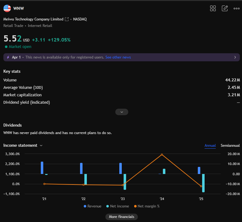Open the Income statement dropdown
This screenshot has width=242, height=222.
tap(23, 146)
